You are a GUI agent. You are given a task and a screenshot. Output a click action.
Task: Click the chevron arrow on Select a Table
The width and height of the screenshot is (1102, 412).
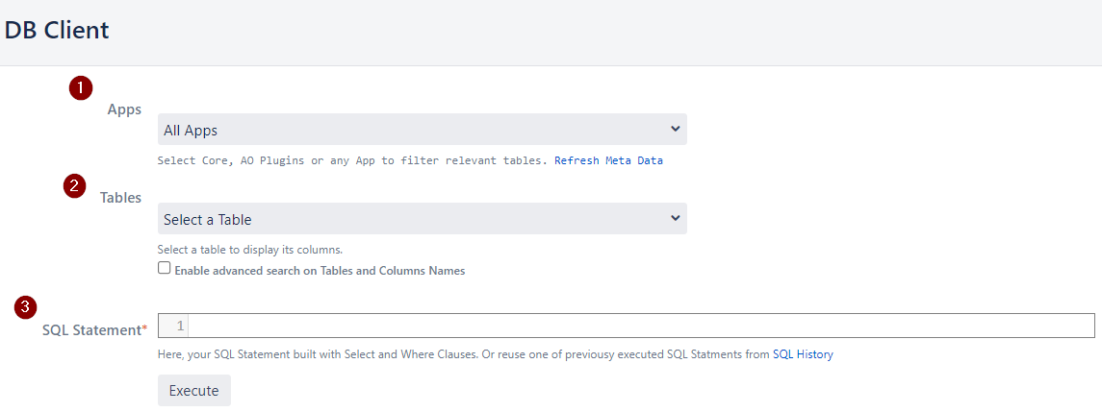point(675,218)
